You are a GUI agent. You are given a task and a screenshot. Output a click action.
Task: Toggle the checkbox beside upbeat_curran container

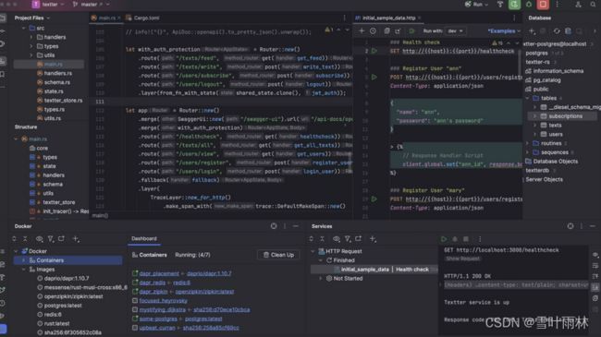[x=135, y=328]
